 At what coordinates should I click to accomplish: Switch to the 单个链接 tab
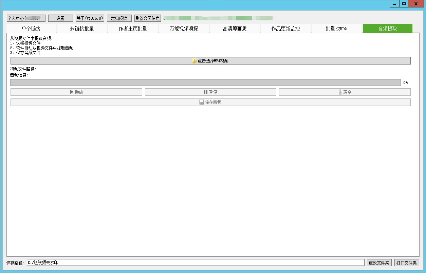(31, 29)
